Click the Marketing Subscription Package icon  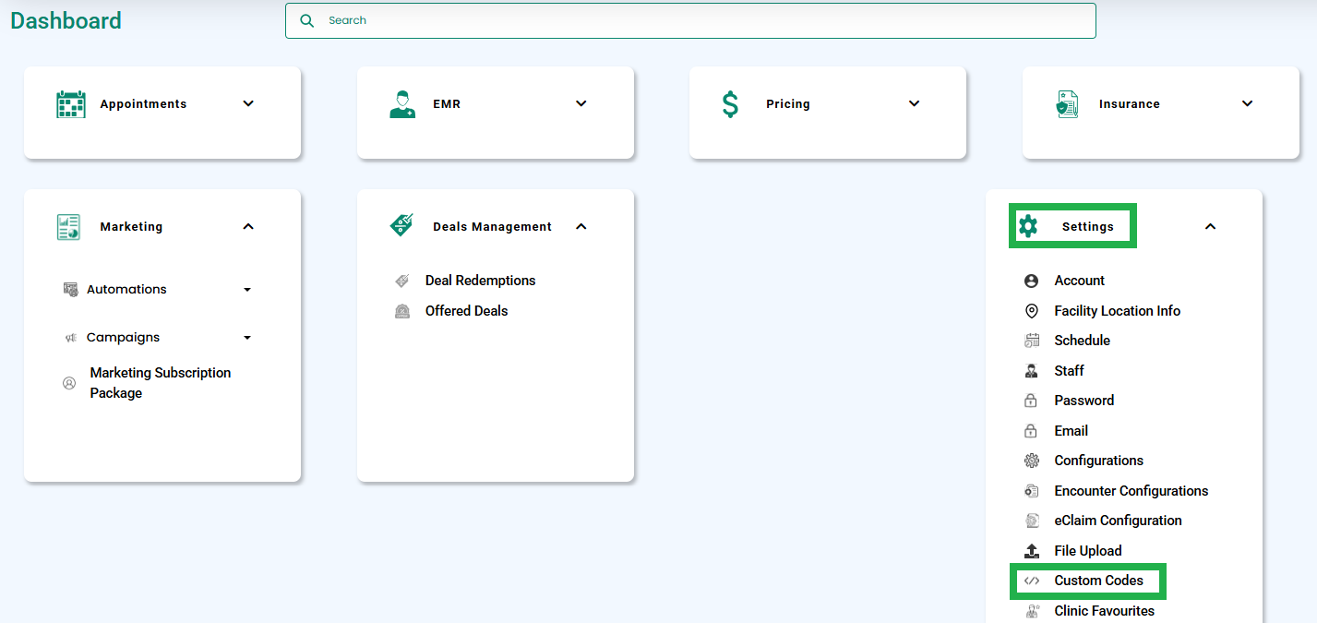point(69,383)
